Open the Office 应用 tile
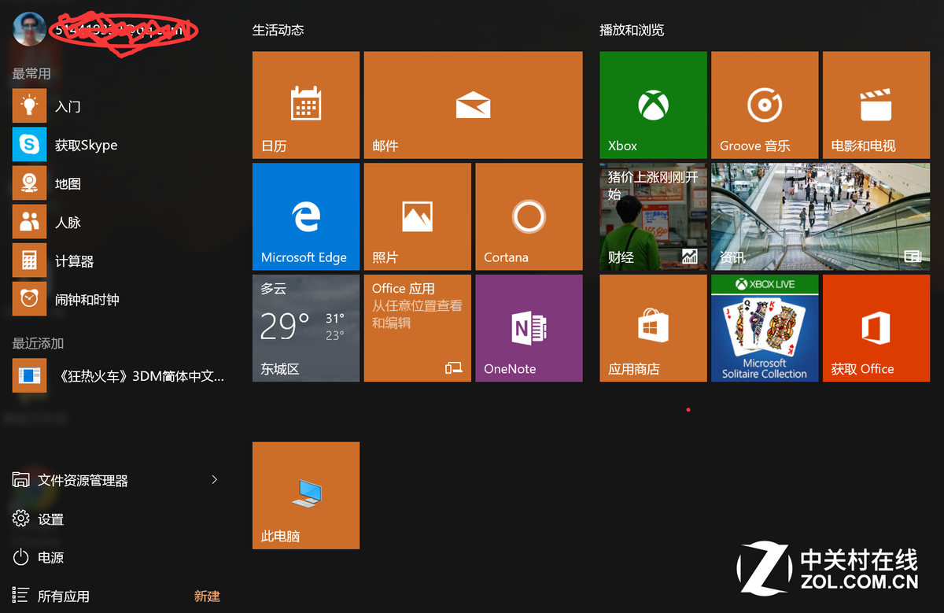 (x=418, y=328)
